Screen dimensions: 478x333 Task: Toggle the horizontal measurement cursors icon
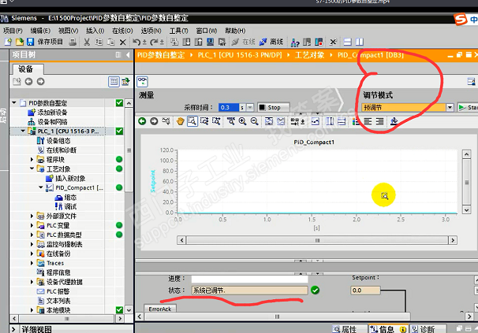coord(342,121)
